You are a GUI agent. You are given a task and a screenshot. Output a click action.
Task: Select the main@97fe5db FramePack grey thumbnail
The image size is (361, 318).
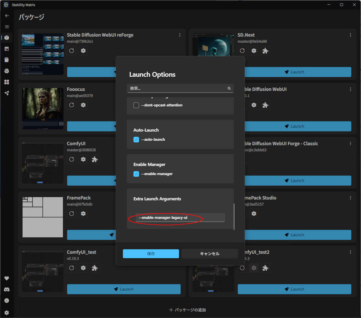[43, 217]
